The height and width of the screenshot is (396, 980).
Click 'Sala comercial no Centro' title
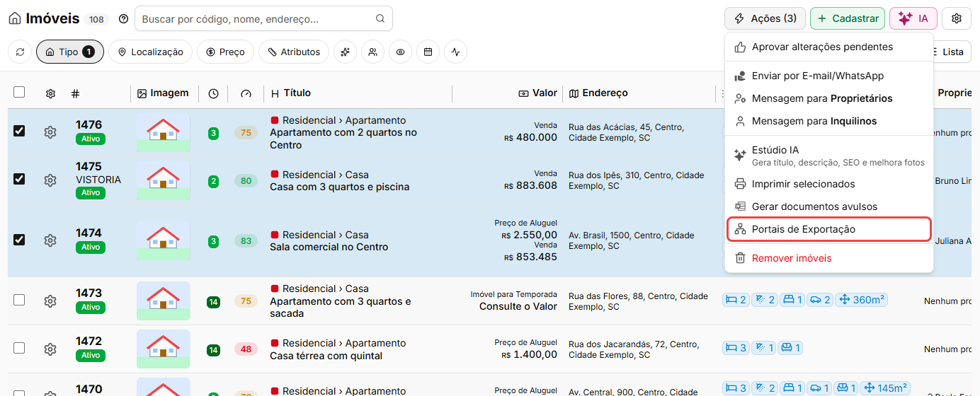point(329,247)
